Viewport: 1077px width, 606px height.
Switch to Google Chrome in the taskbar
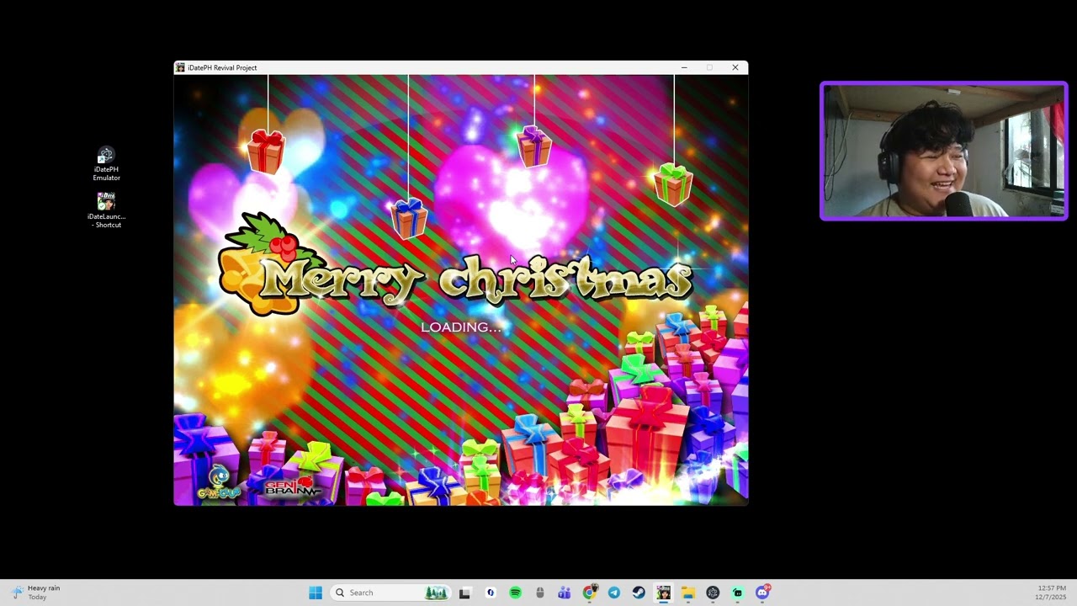coord(590,593)
